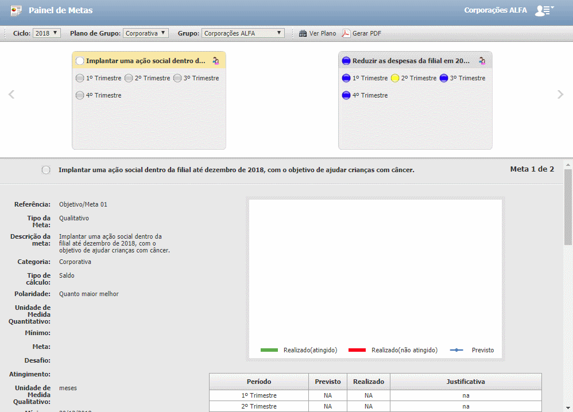Open the Grupo dropdown with Corporações ALFA

(x=243, y=33)
